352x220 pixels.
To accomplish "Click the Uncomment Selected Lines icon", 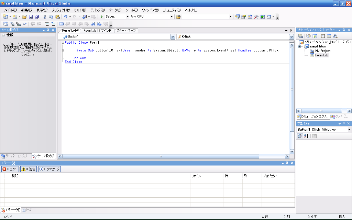I will (x=53, y=24).
